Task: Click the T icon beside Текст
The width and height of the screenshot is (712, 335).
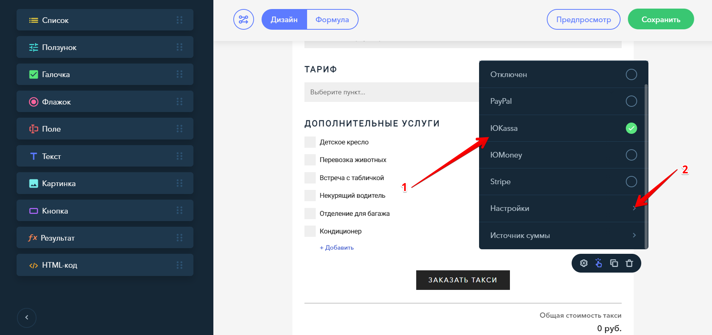Action: [x=33, y=156]
